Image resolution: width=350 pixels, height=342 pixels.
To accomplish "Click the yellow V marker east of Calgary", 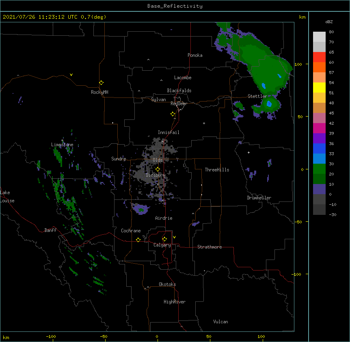I will point(174,237).
